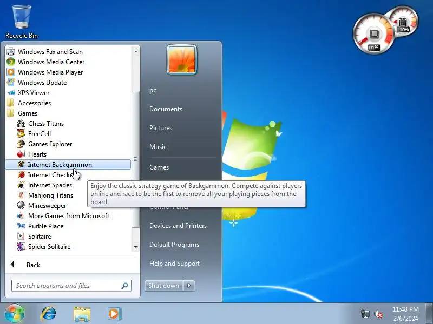Open Windows Fax and Scan icon

tap(11, 51)
